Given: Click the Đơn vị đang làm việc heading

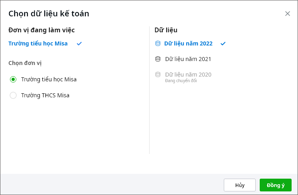Looking at the screenshot, I should click(41, 30).
